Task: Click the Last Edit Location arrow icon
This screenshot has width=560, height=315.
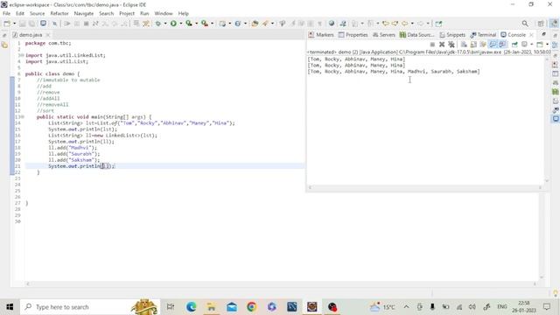Action: click(385, 24)
